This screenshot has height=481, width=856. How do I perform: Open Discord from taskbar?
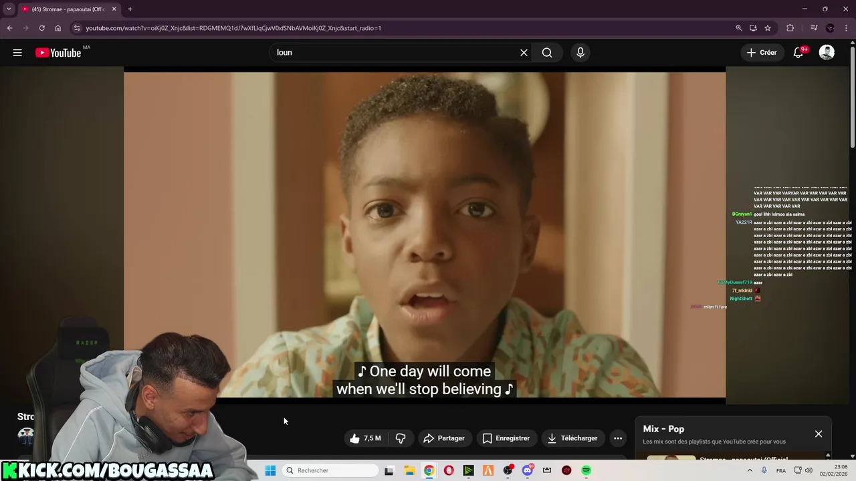528,470
